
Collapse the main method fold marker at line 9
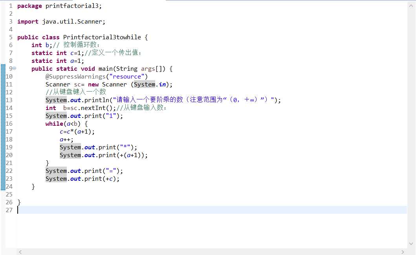point(15,68)
